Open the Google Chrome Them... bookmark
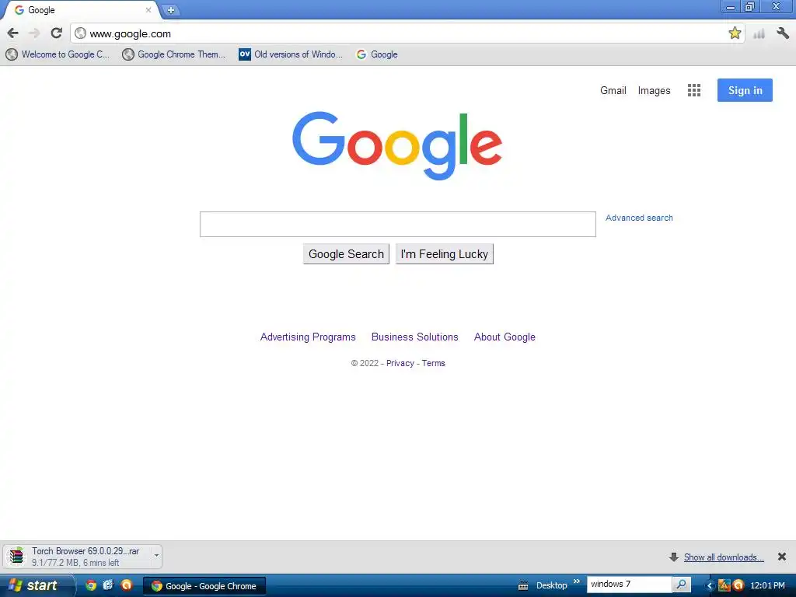This screenshot has width=796, height=597. [x=173, y=54]
